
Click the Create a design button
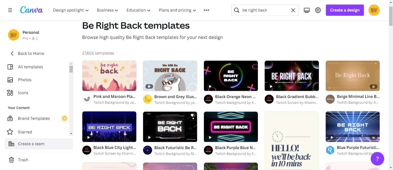click(345, 10)
